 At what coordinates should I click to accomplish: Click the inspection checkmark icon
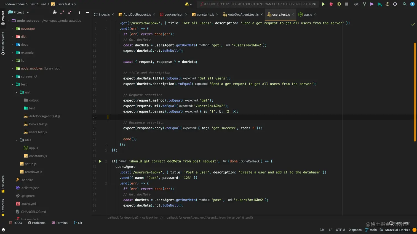tap(413, 24)
